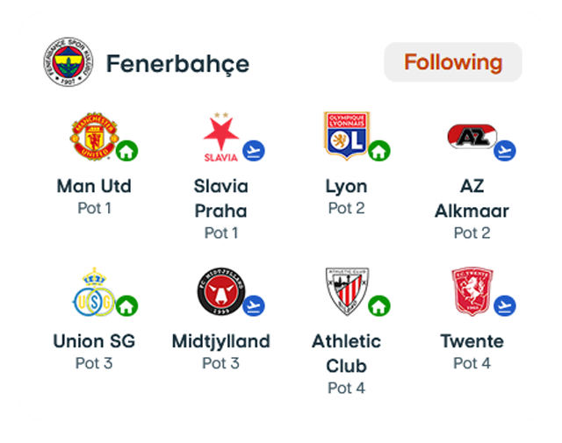Click the away plane icon beside AZ Alkmaar
The image size is (562, 443).
(505, 151)
